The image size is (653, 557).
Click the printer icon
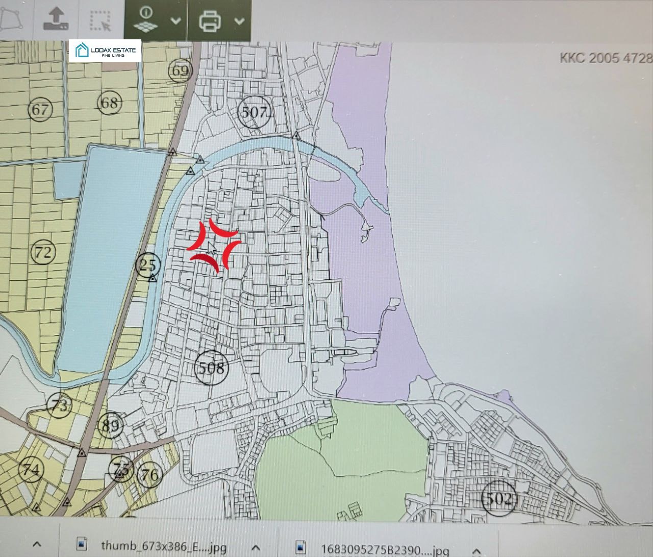(x=210, y=21)
